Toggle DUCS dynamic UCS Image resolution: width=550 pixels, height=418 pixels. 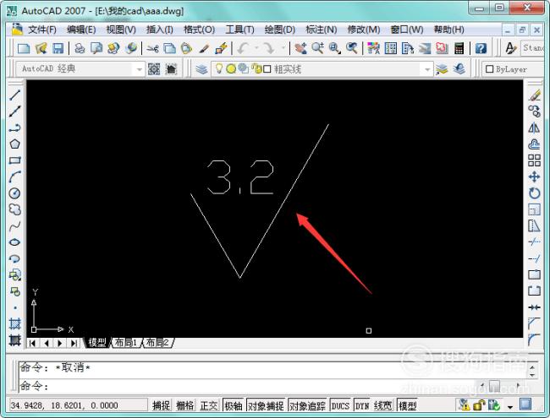340,405
